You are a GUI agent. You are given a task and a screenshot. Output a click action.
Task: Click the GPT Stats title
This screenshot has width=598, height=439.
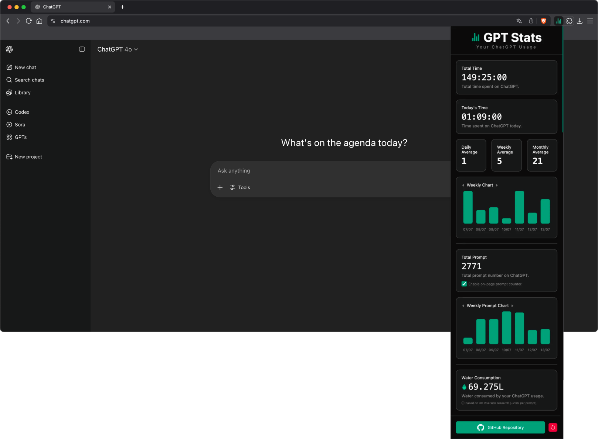pyautogui.click(x=513, y=38)
